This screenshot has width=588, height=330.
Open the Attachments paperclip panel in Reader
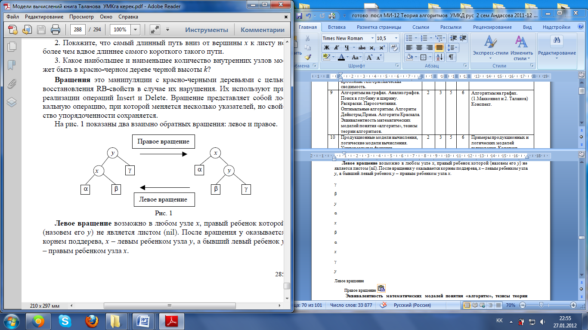(x=12, y=83)
